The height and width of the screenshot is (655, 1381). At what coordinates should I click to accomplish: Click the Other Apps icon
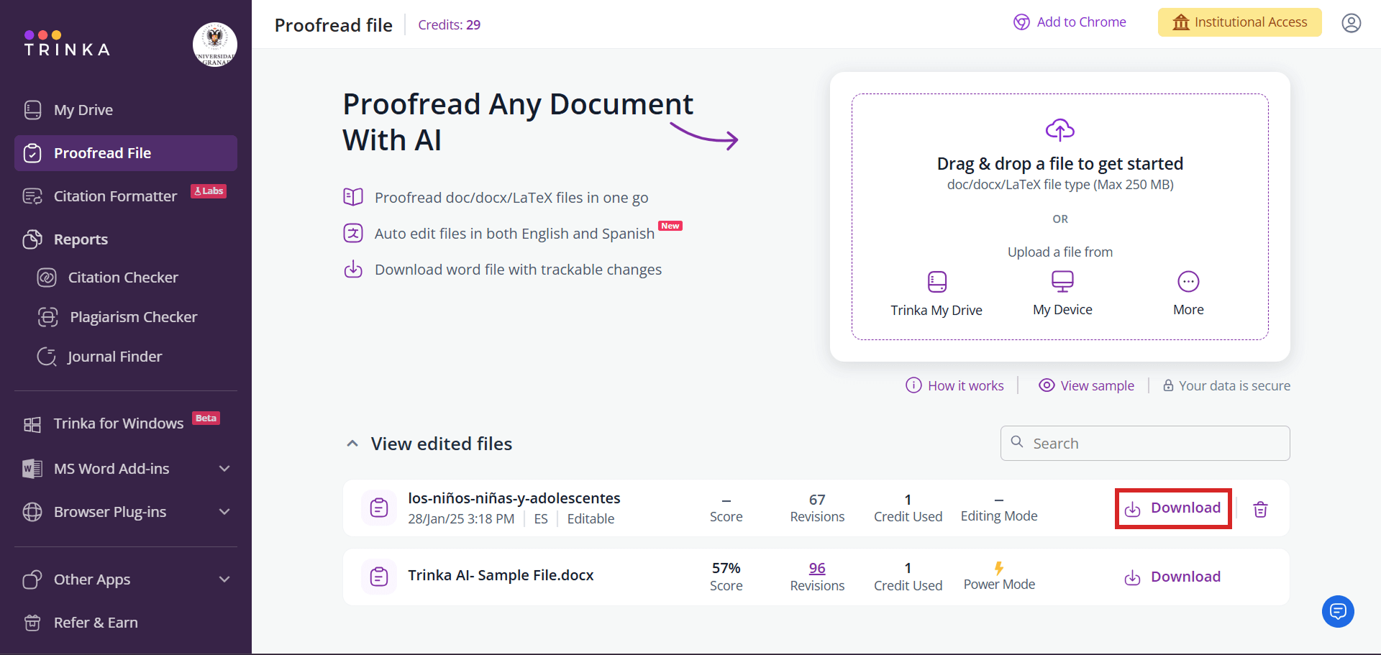[x=32, y=580]
